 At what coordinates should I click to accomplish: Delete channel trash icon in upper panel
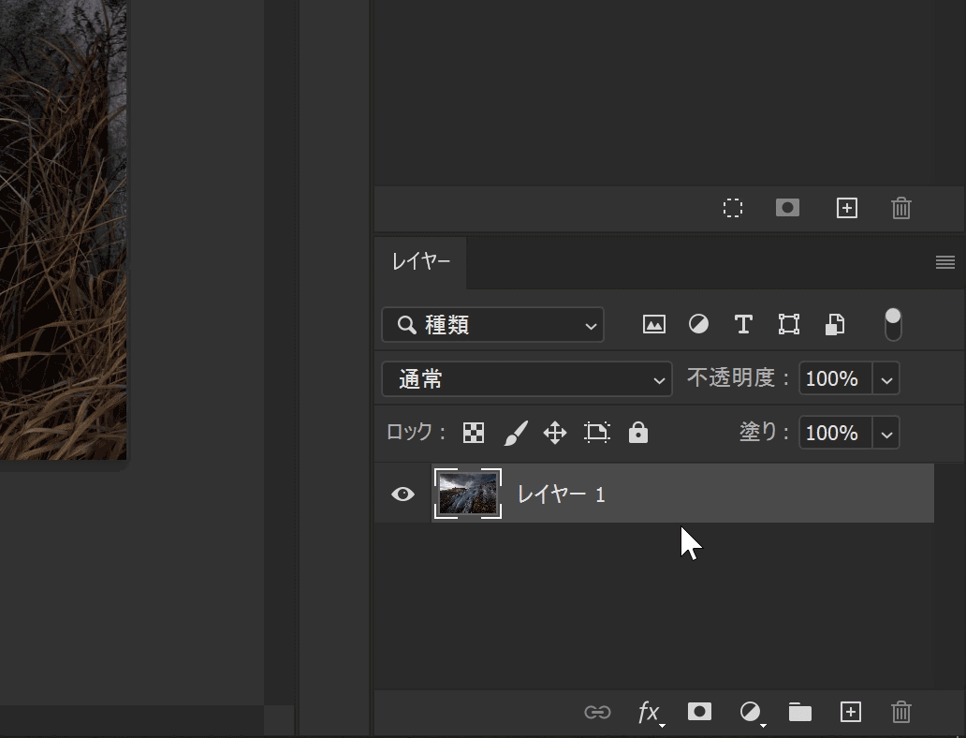tap(900, 208)
